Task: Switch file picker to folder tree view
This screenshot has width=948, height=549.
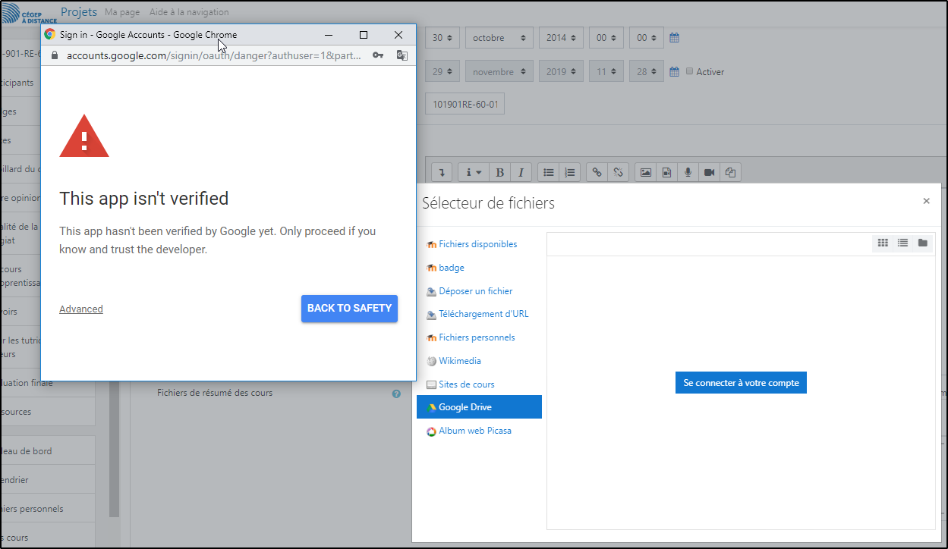Action: tap(922, 243)
